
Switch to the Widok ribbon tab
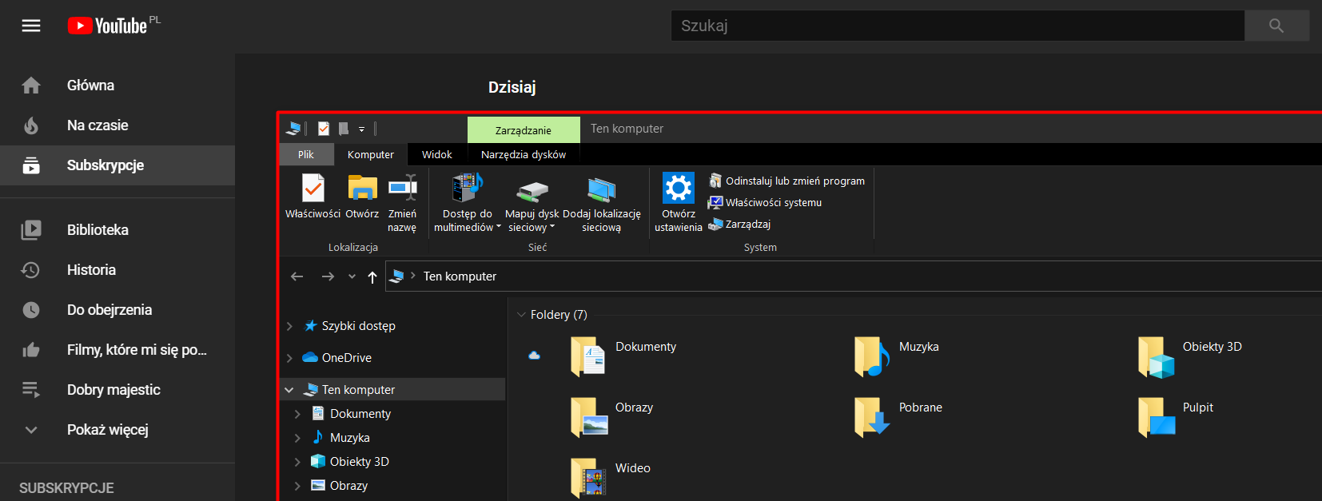pyautogui.click(x=437, y=154)
